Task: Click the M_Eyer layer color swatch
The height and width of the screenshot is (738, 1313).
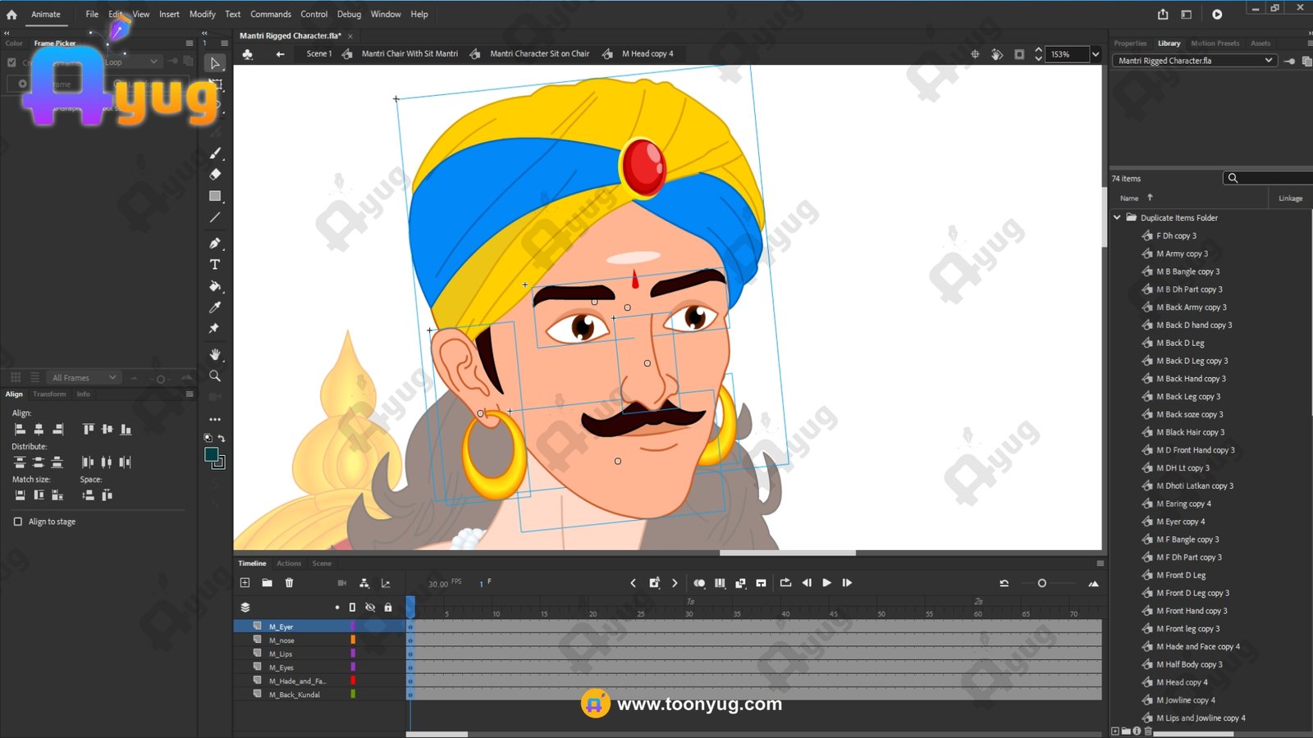Action: coord(353,626)
